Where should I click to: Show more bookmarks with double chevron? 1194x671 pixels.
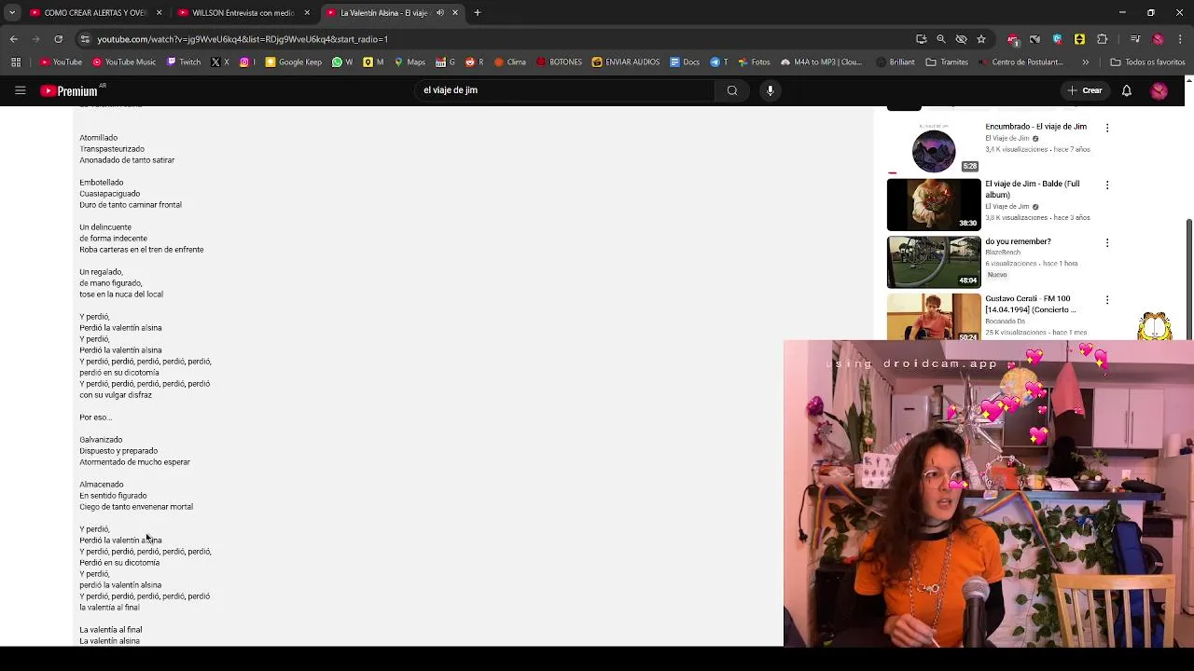[1085, 62]
